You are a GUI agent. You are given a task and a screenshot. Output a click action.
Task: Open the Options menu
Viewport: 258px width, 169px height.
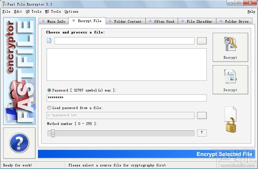71,12
